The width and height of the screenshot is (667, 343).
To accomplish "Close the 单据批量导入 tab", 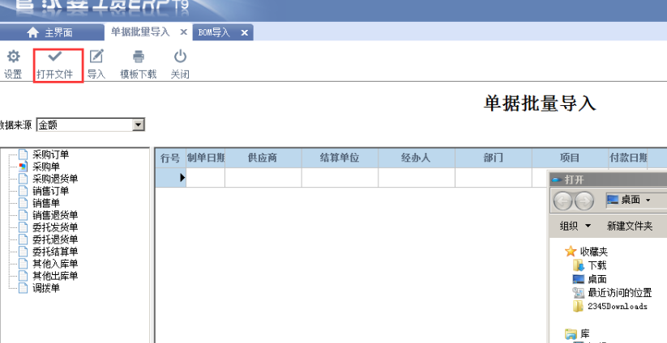I will tap(183, 32).
